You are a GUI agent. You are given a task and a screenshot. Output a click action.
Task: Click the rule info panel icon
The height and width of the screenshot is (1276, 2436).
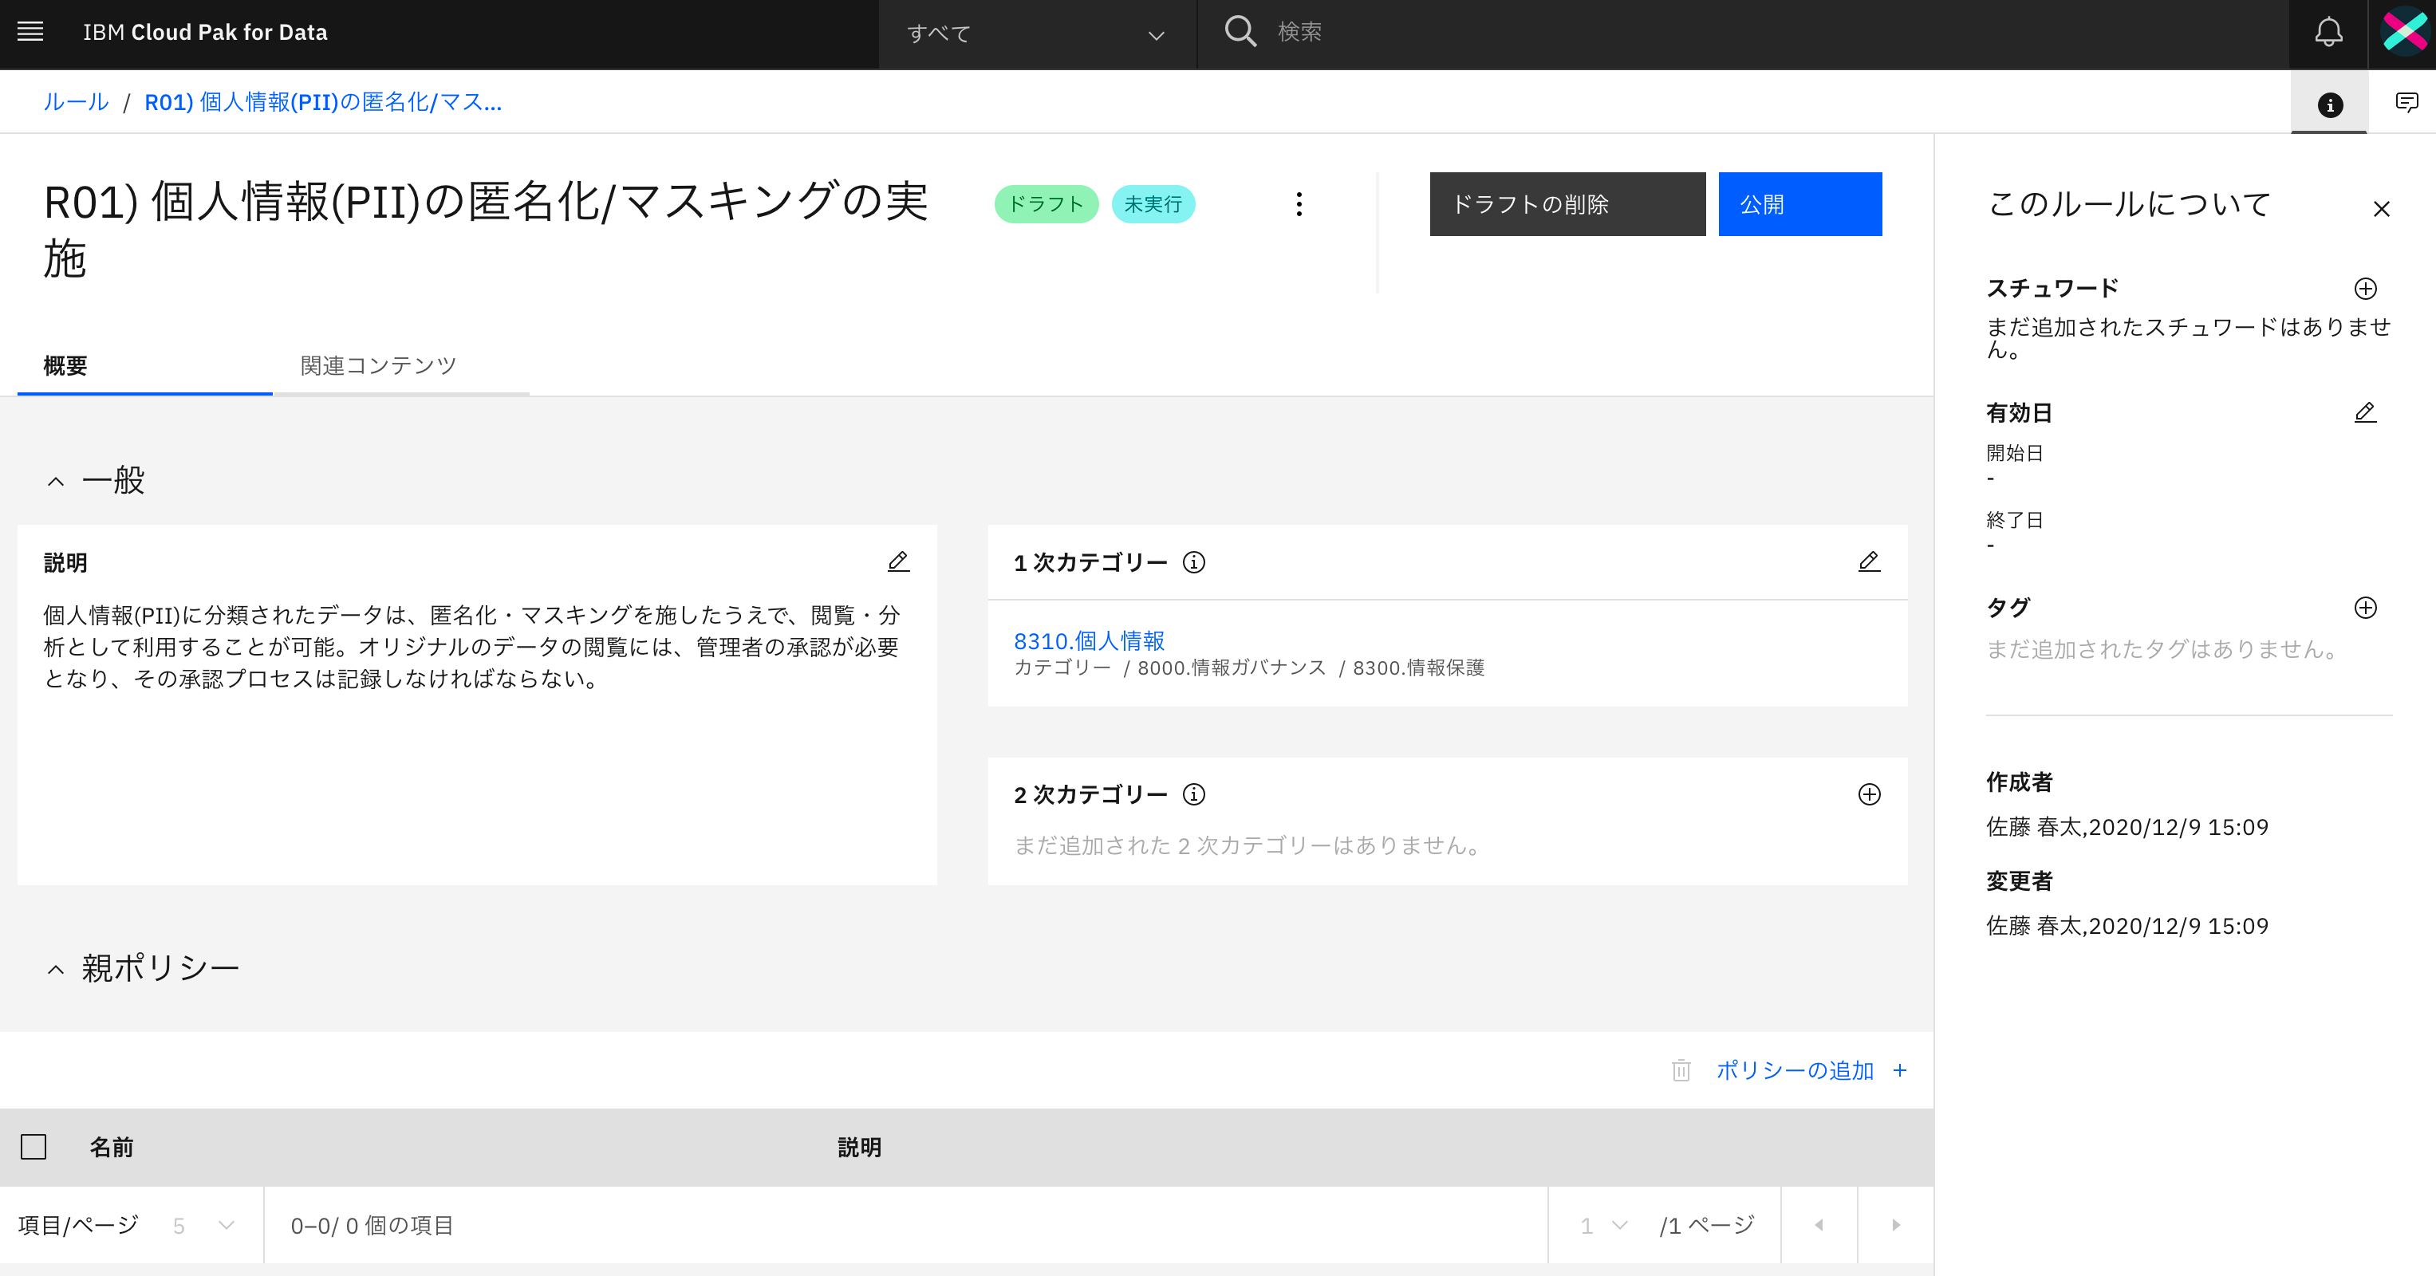point(2329,104)
